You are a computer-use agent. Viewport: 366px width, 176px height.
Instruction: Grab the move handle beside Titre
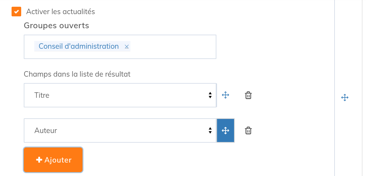click(x=225, y=95)
